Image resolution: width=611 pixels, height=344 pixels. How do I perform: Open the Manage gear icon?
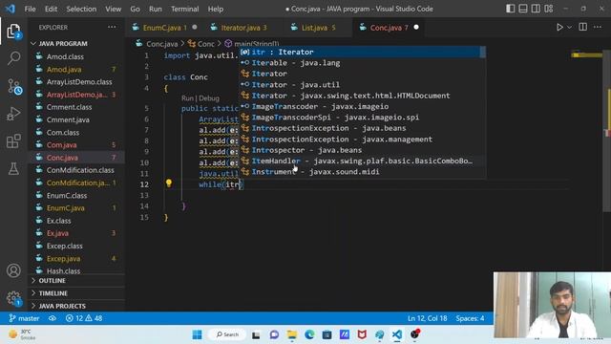pos(13,298)
